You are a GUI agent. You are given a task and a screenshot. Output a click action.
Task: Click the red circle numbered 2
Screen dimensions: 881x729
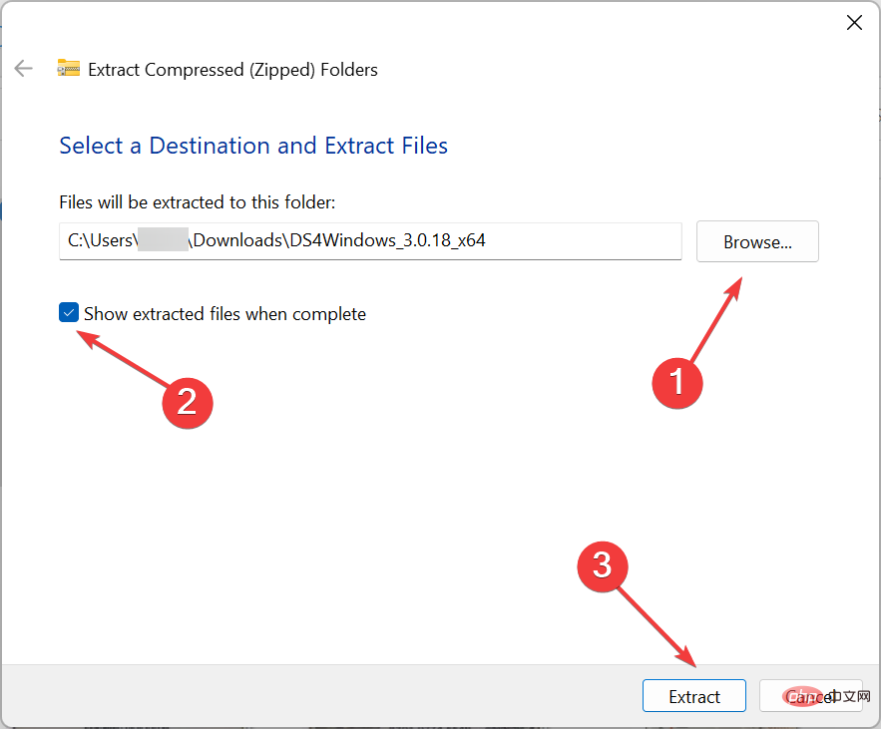tap(187, 400)
